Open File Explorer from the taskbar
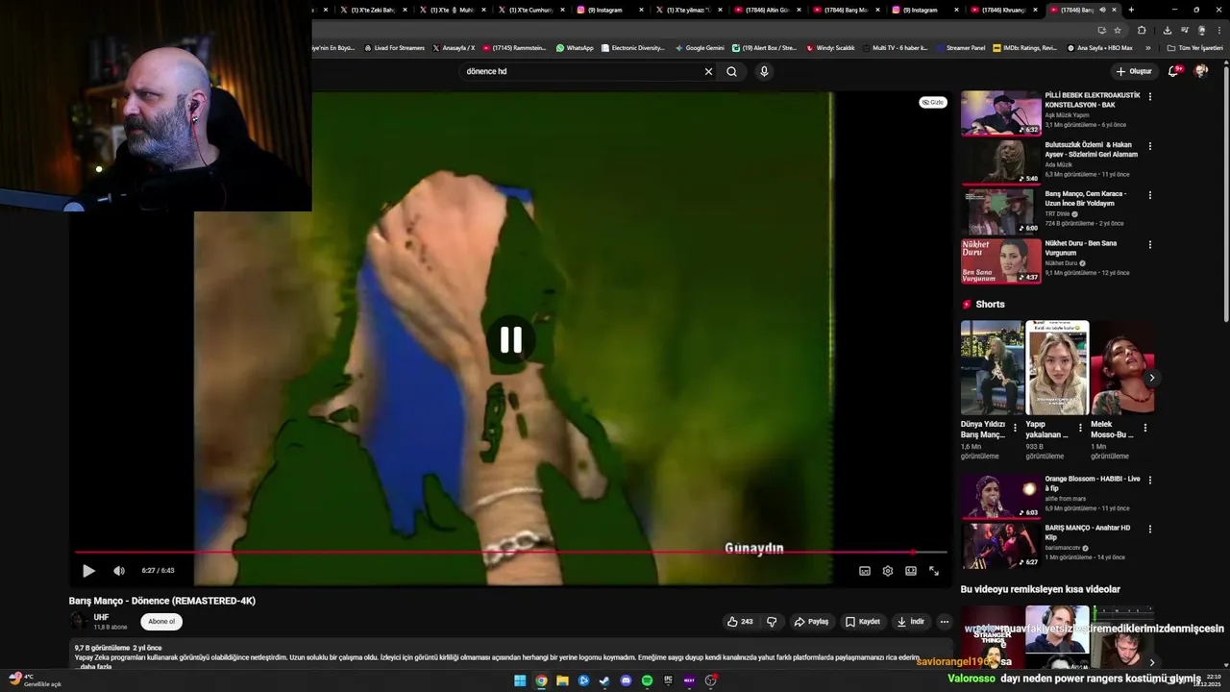The image size is (1230, 692). click(x=562, y=680)
